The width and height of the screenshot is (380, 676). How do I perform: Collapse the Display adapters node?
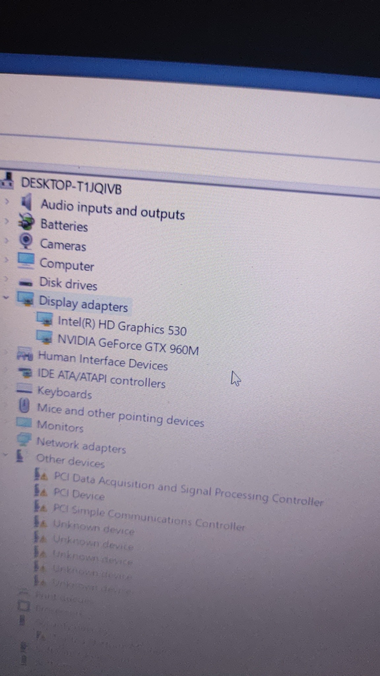[x=5, y=297]
